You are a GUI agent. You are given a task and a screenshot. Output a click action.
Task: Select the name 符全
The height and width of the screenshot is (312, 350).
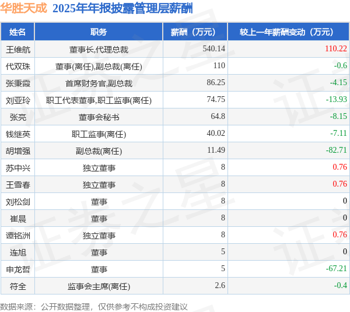coord(18,287)
